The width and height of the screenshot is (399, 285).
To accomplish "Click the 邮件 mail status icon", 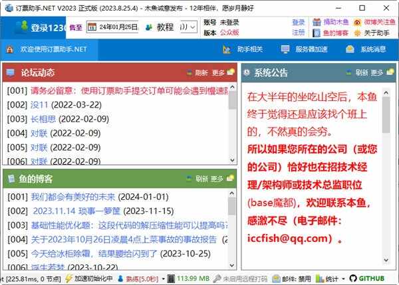I will 276,279.
